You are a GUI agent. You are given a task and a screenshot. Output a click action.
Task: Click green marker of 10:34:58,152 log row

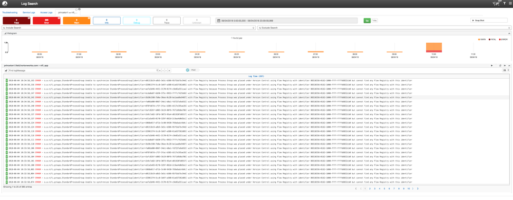point(6,89)
